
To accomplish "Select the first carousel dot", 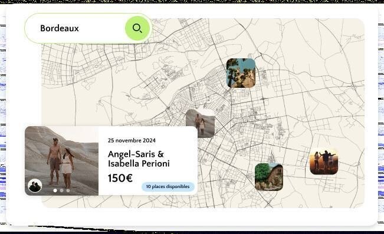I will click(55, 190).
